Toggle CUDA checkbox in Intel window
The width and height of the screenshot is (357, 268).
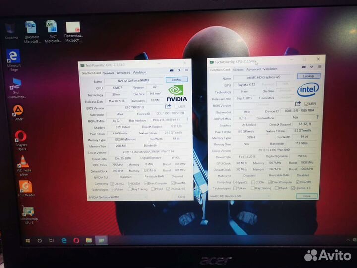tap(253, 182)
